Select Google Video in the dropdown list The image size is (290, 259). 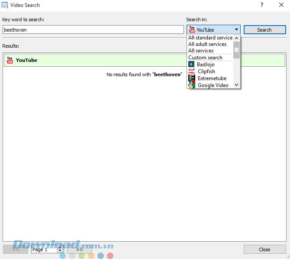point(213,85)
